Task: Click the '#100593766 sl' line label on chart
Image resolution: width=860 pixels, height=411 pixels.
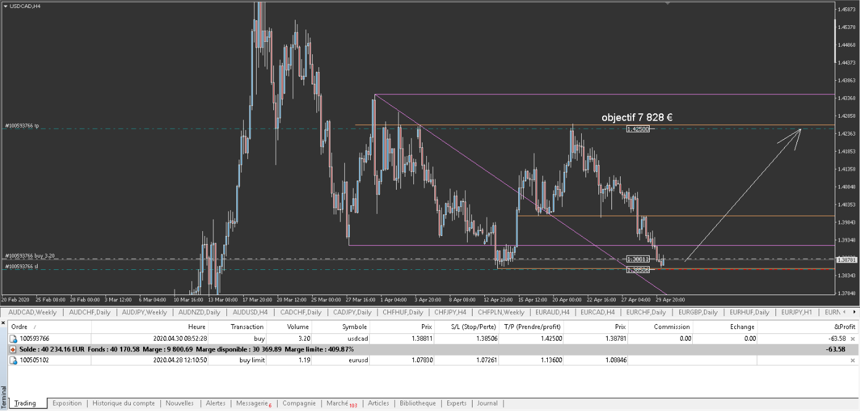Action: coord(22,266)
